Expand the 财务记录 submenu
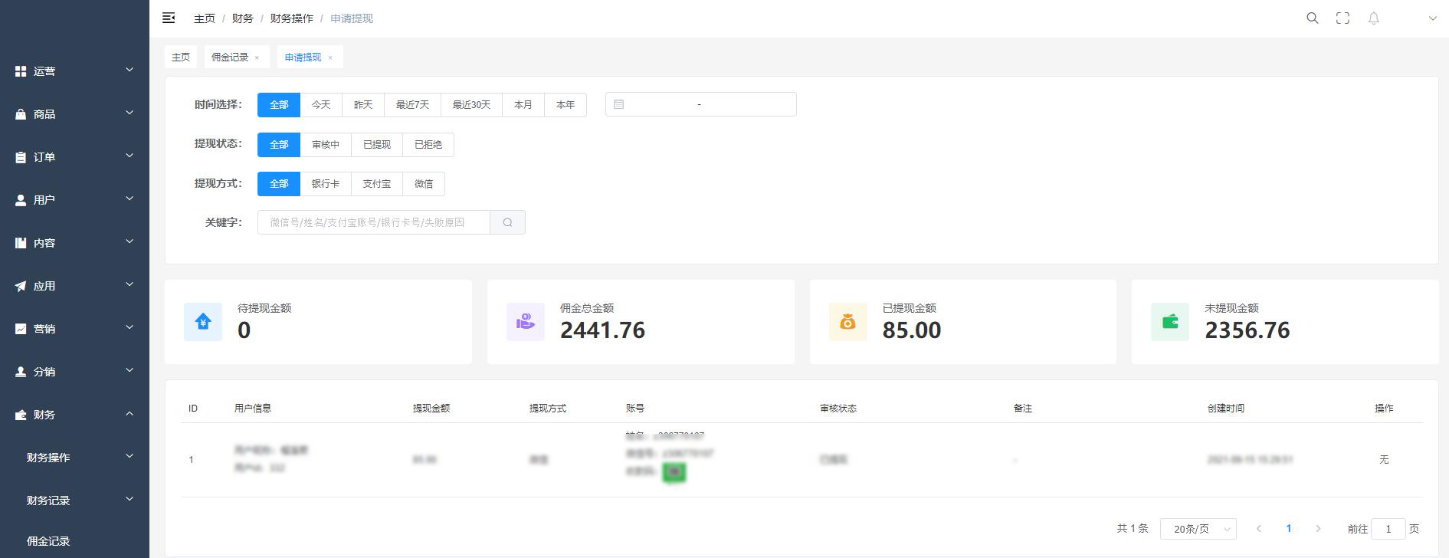The height and width of the screenshot is (558, 1449). pyautogui.click(x=74, y=500)
